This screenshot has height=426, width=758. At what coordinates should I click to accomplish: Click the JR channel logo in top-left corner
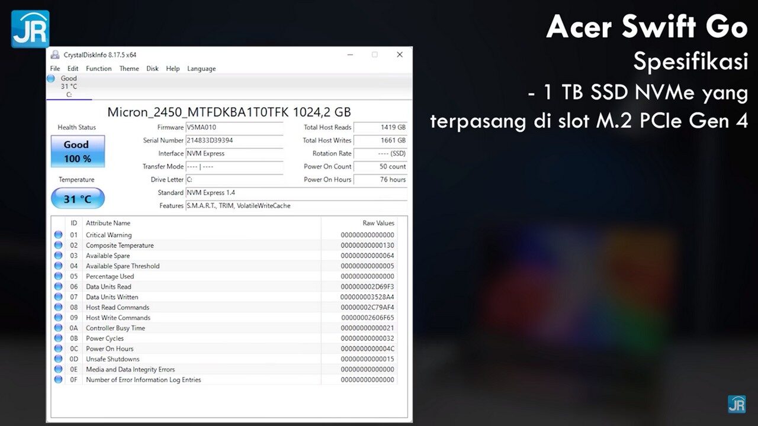point(30,28)
